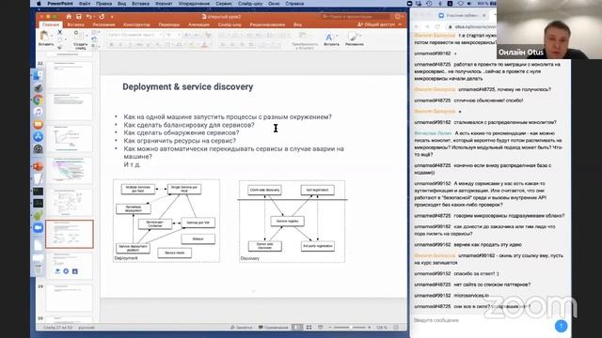Create a new slide with Создать слайд
The height and width of the screenshot is (338, 602).
point(80,40)
